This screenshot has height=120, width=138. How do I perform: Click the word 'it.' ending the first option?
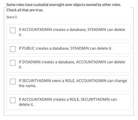click(20, 35)
